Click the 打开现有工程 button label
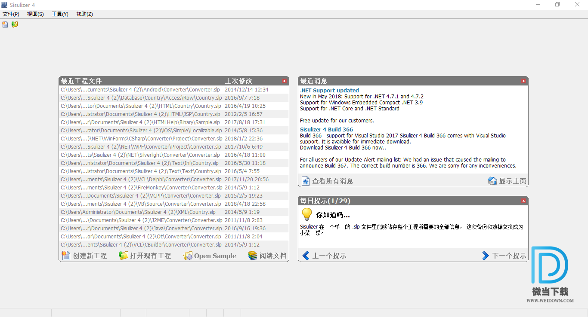588x317 pixels. tap(151, 256)
